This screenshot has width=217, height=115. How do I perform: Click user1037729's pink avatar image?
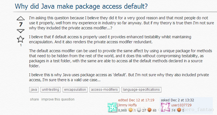(165, 107)
